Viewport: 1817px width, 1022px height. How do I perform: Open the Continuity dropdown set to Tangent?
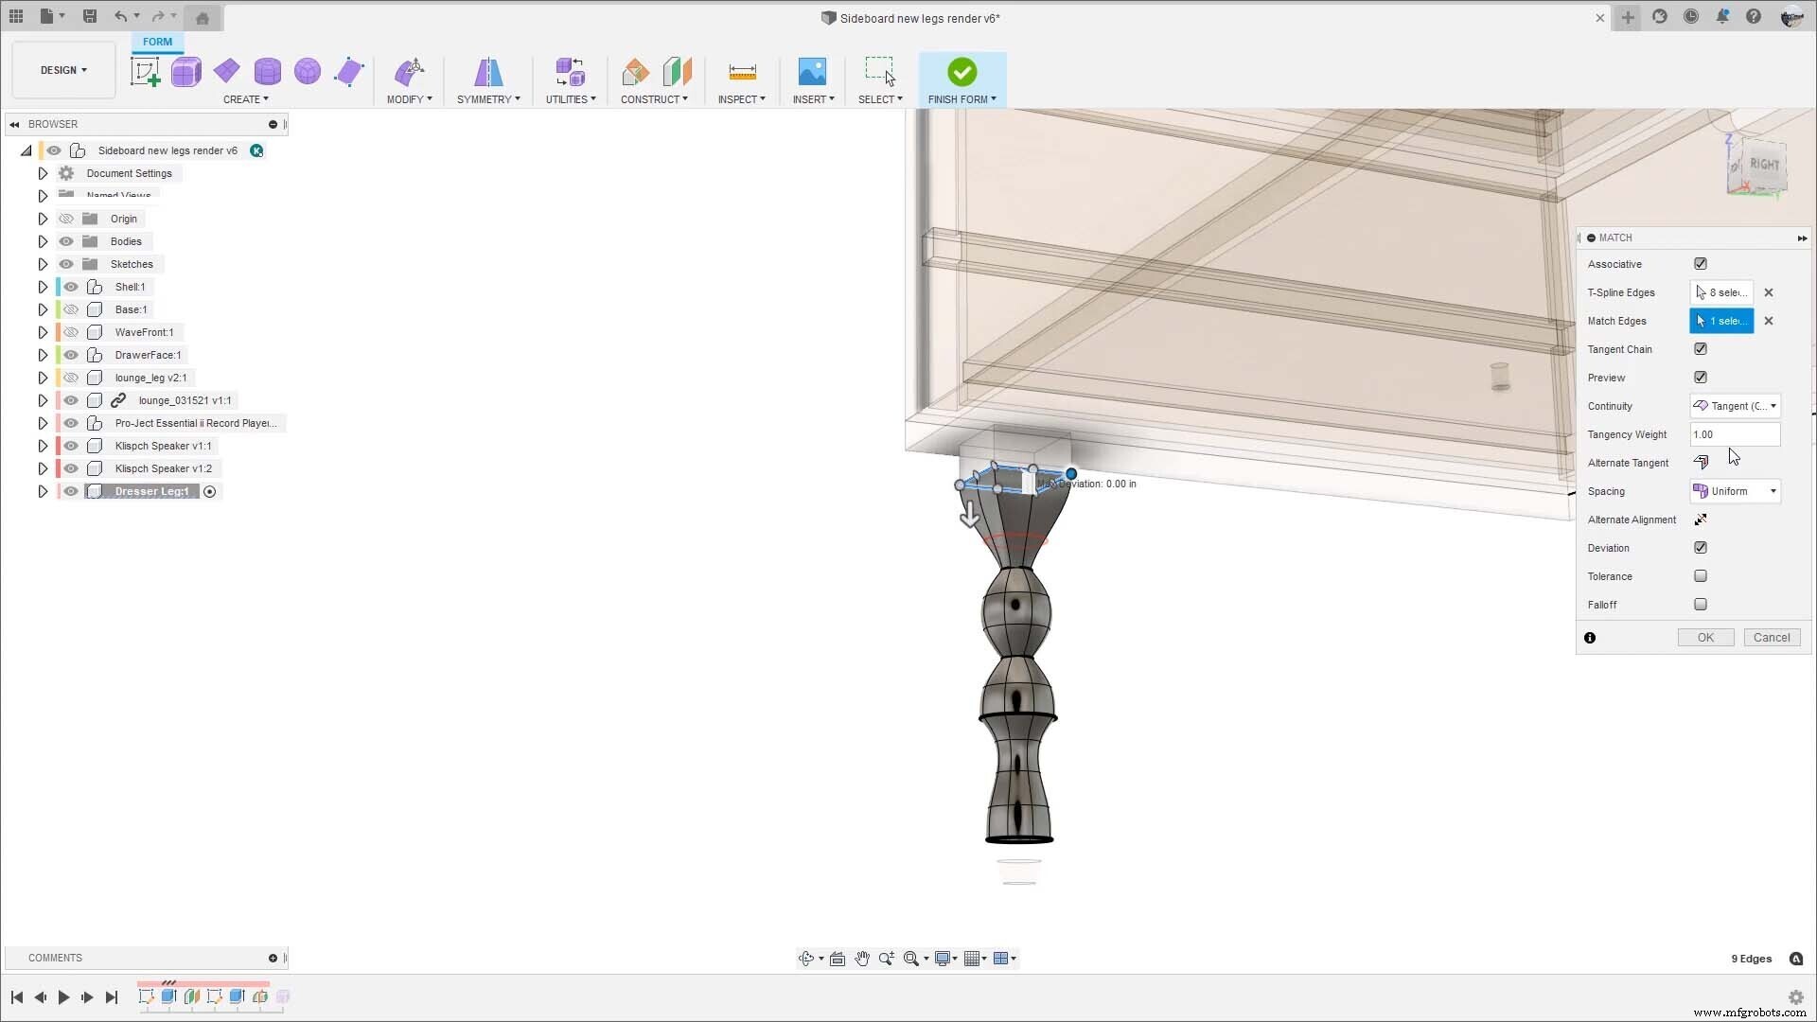click(1735, 406)
